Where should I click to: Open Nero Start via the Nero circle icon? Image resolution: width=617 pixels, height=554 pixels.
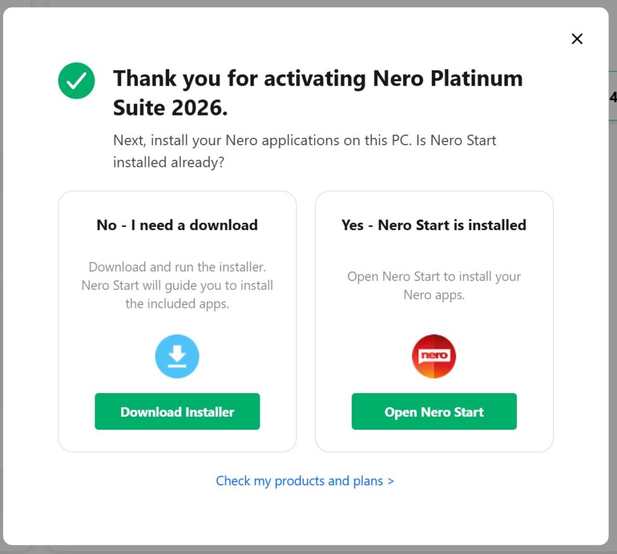coord(433,356)
